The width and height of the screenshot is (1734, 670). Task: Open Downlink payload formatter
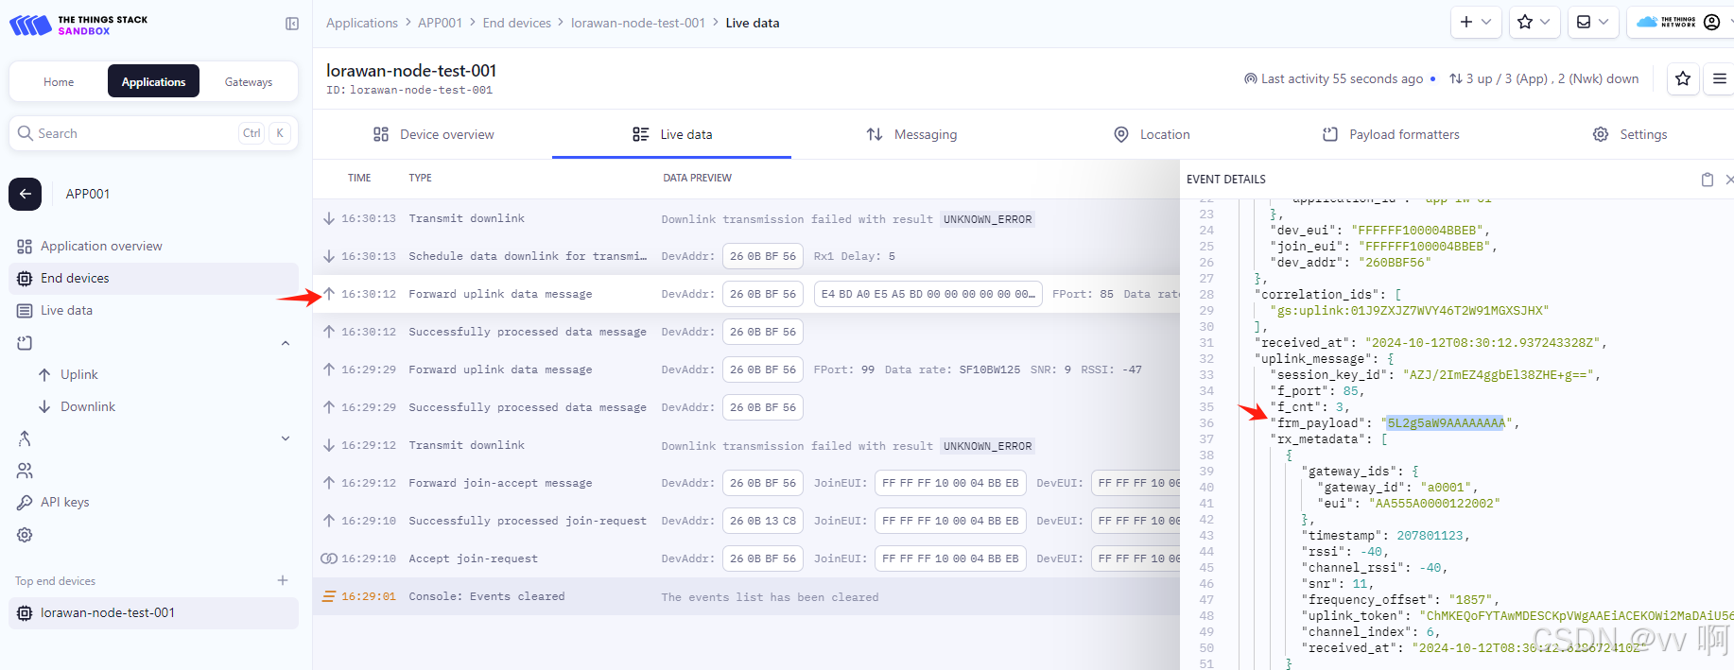(x=88, y=406)
